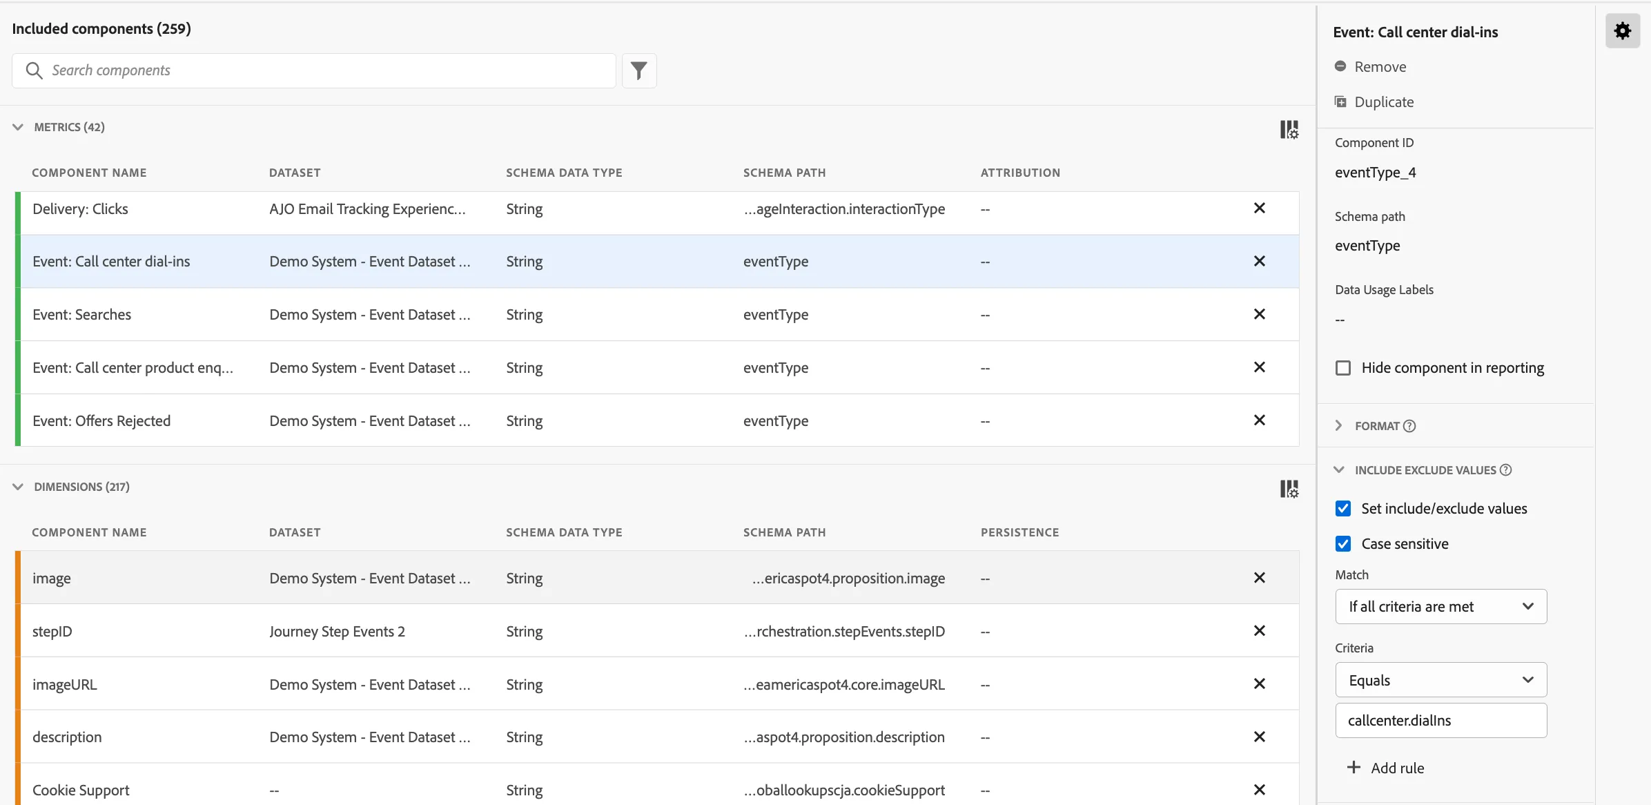Uncheck Case sensitive option
The image size is (1651, 805).
[1342, 544]
